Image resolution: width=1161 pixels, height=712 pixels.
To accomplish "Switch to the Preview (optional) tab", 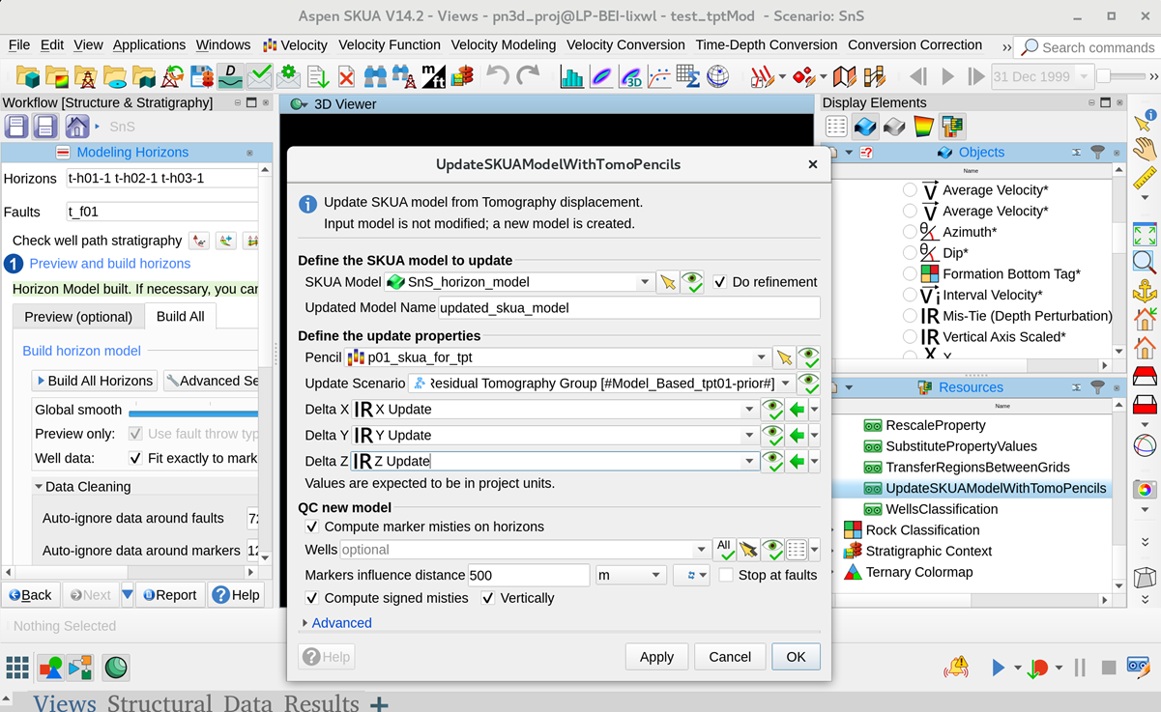I will click(78, 317).
